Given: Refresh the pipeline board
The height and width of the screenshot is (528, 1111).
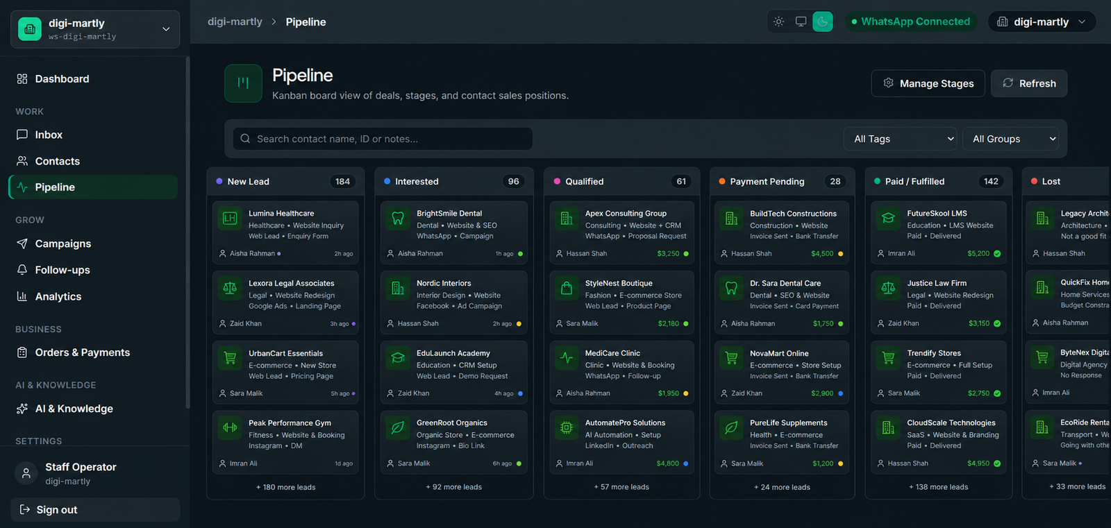Looking at the screenshot, I should click(x=1029, y=83).
